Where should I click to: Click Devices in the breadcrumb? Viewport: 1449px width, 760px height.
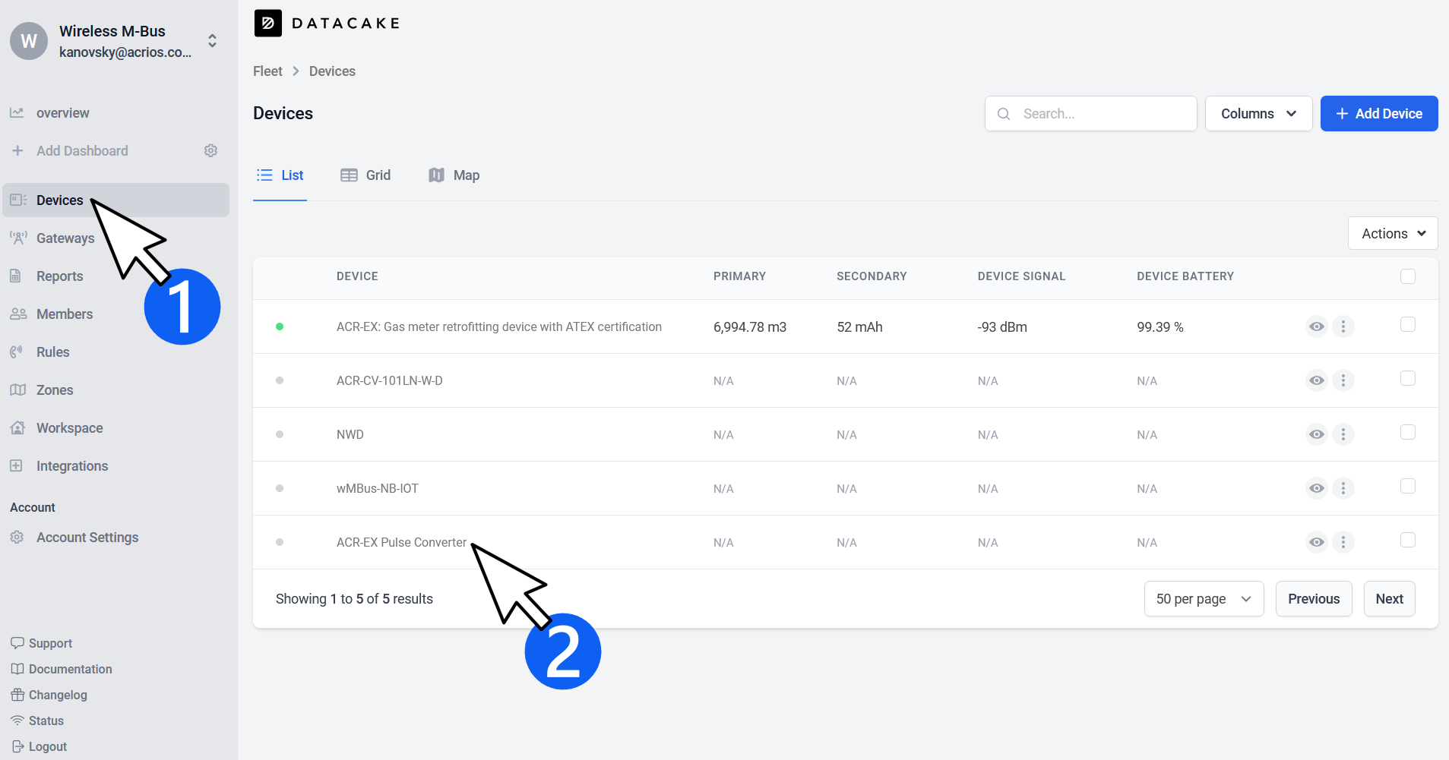[332, 71]
